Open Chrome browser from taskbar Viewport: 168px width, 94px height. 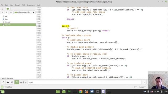pyautogui.click(x=81, y=92)
